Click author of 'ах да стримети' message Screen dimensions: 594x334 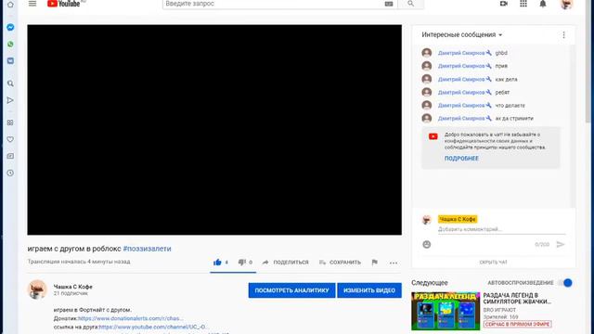[x=461, y=118]
